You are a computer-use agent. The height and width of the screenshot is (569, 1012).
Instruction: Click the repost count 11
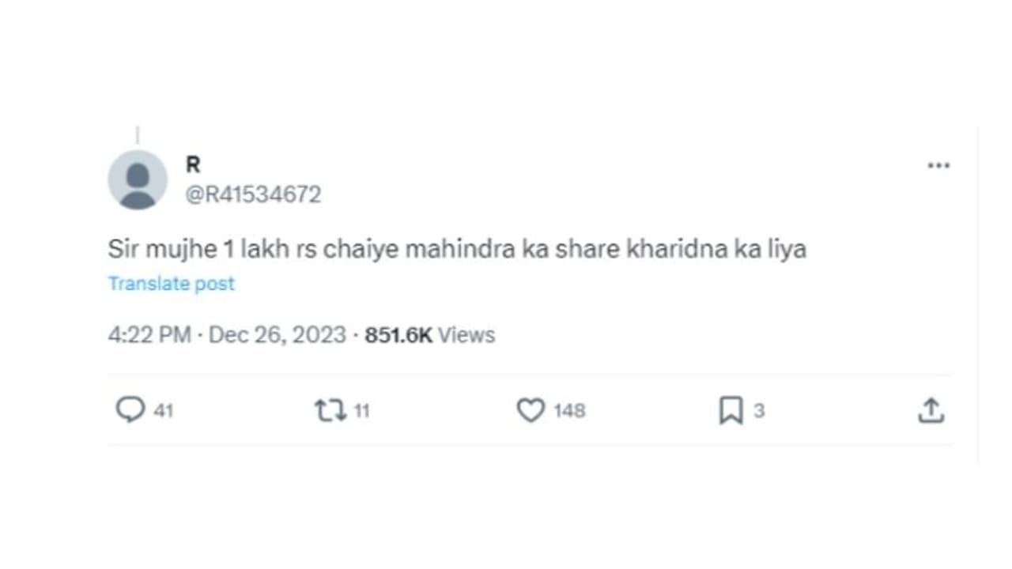[x=361, y=411]
